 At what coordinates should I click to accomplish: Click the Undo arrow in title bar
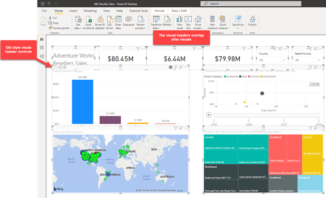click(x=49, y=4)
